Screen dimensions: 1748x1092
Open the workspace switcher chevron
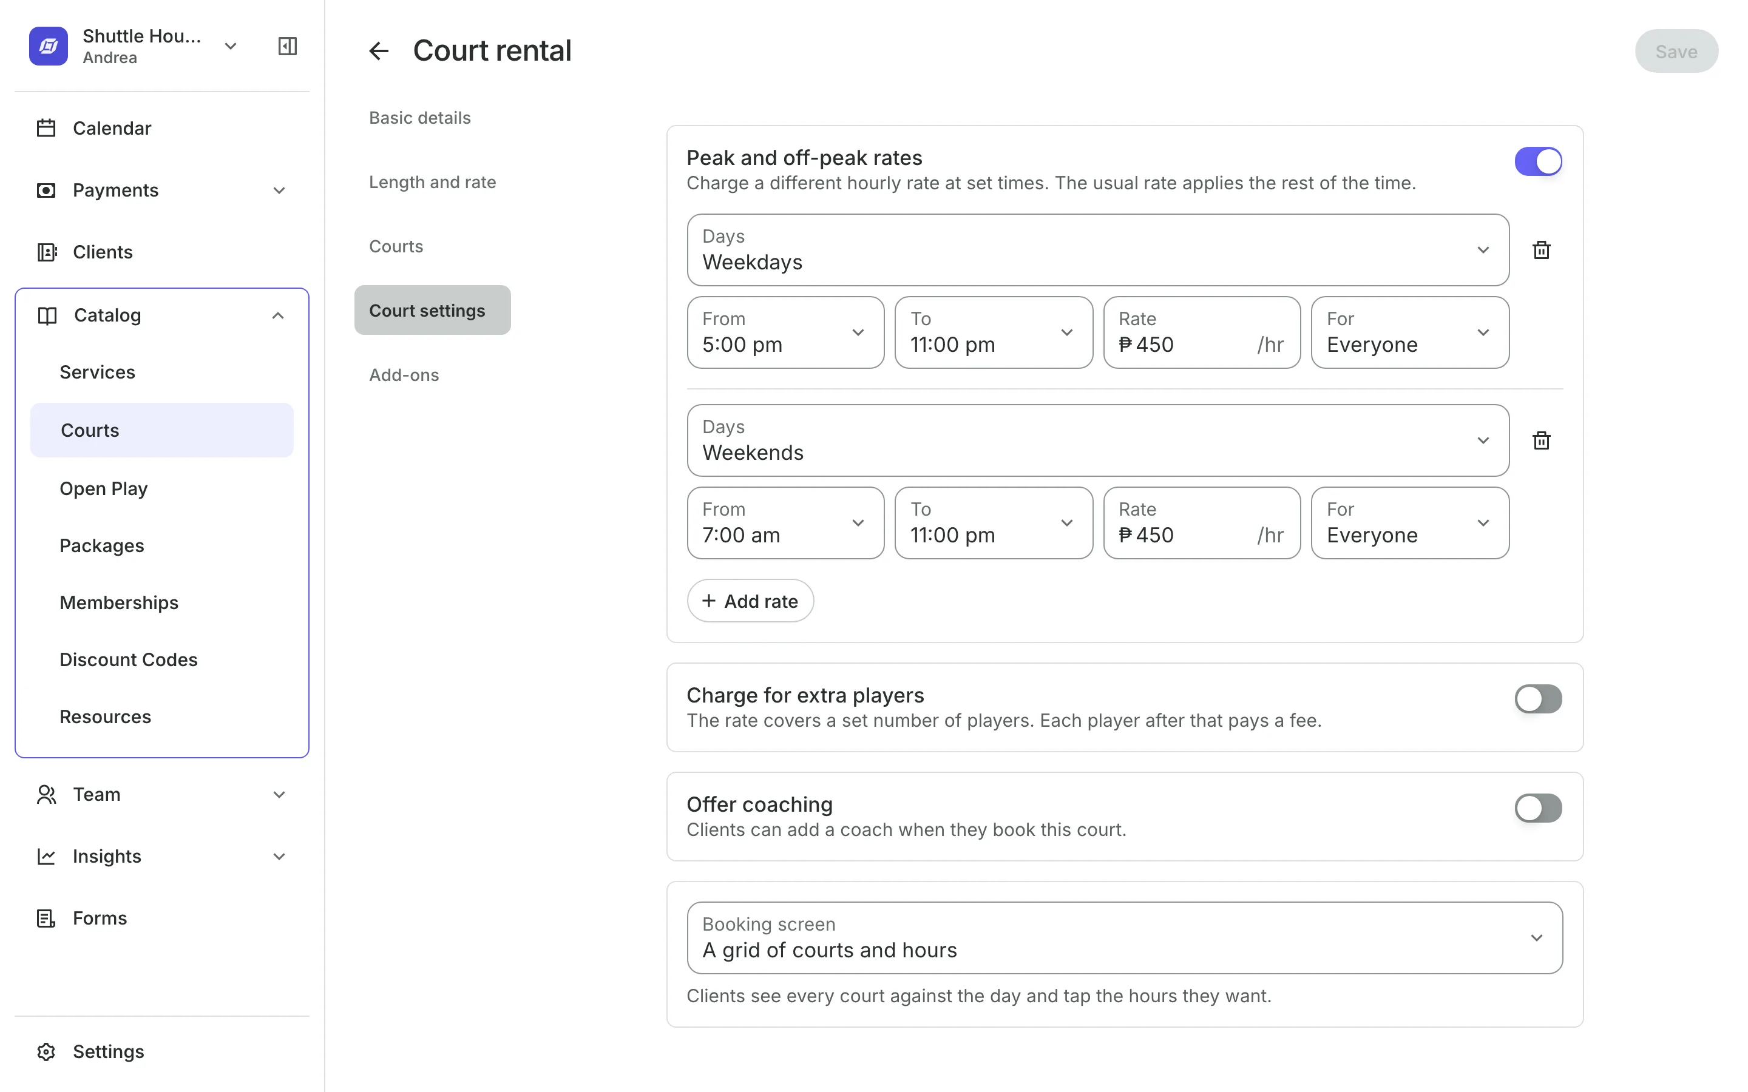click(x=231, y=46)
